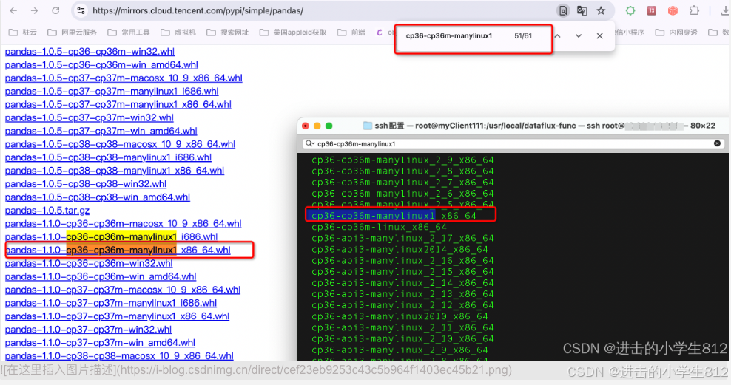Open site information icon in address bar

[81, 10]
